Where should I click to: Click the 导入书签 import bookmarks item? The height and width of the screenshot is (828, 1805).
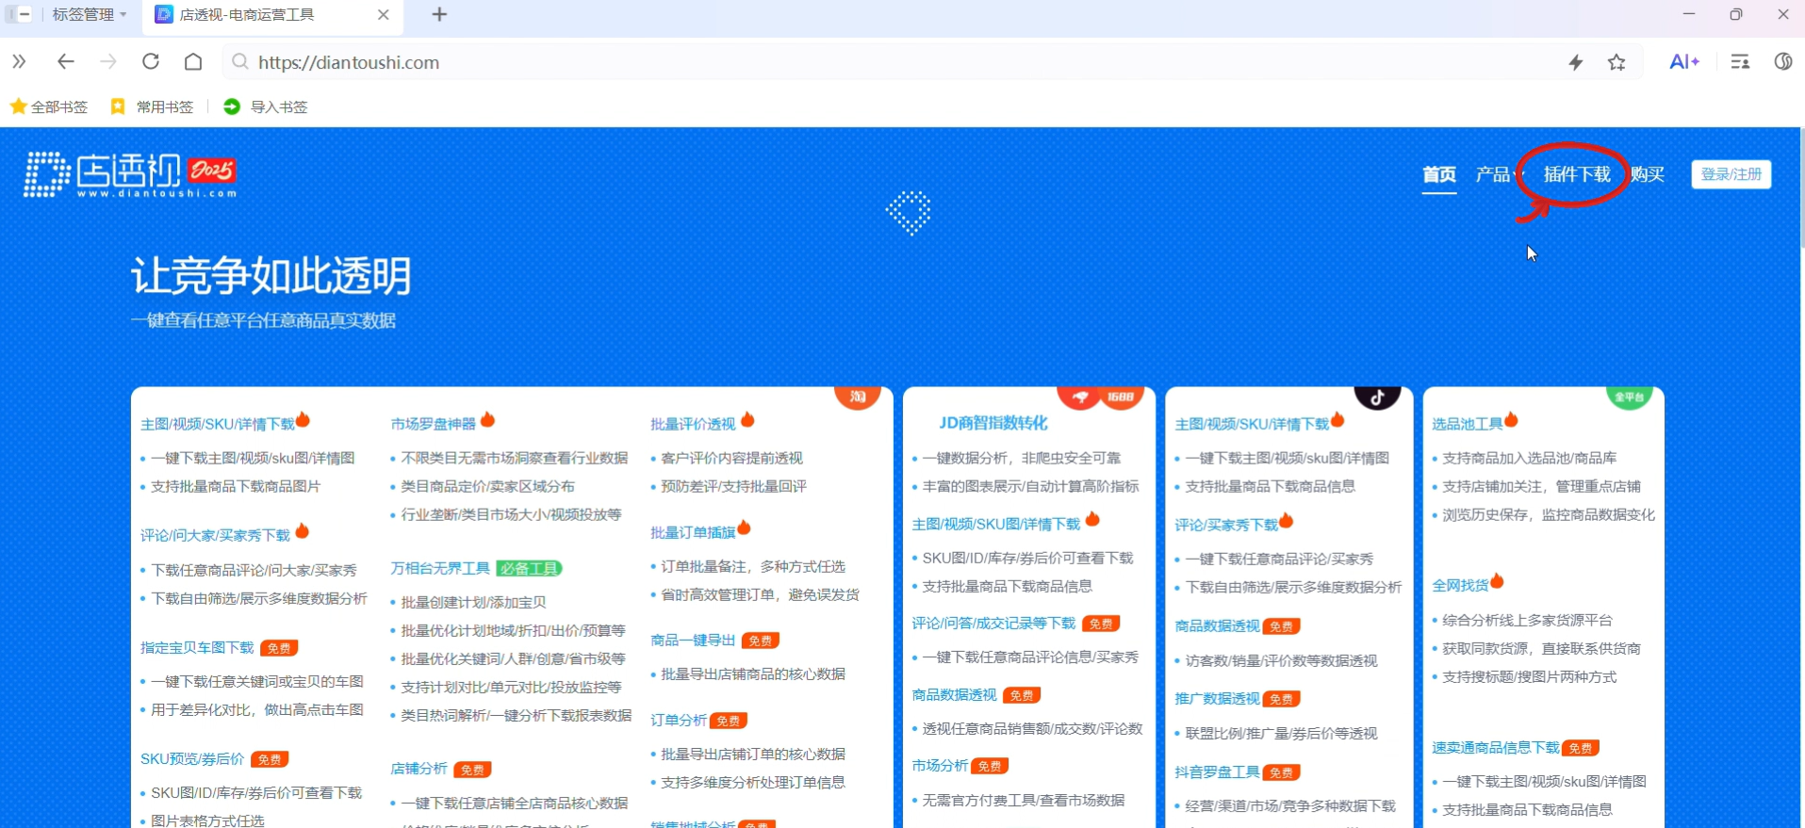tap(266, 106)
